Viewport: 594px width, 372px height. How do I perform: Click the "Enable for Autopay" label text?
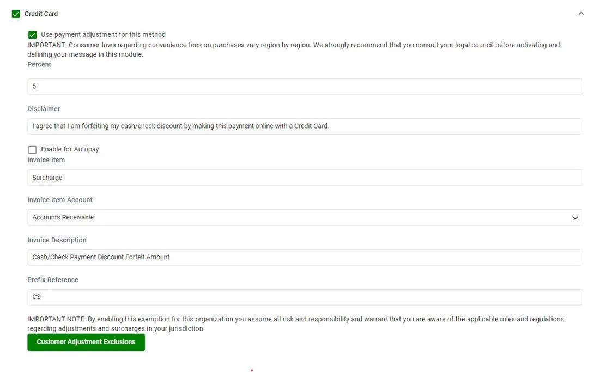70,149
